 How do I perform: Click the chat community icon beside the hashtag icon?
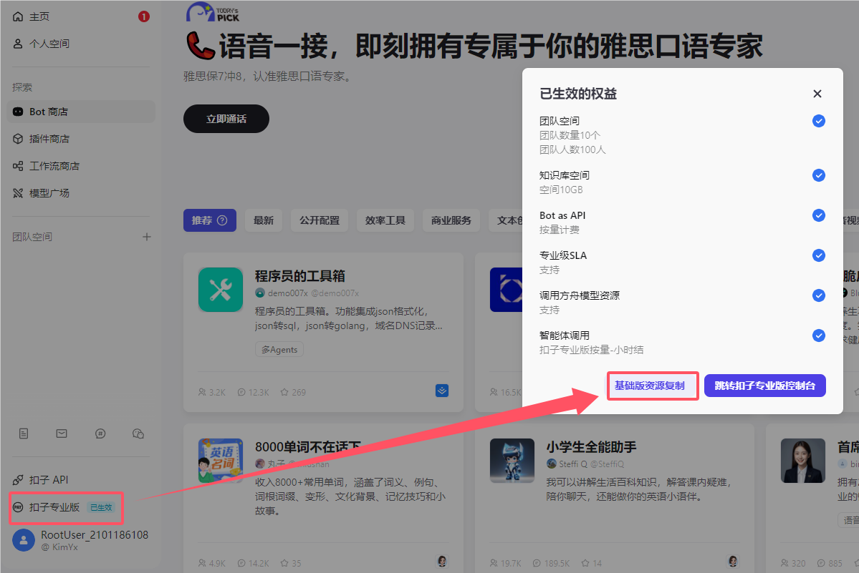[x=138, y=434]
